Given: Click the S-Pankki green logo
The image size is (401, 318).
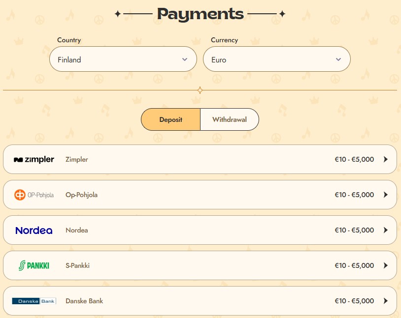Looking at the screenshot, I should [x=34, y=266].
